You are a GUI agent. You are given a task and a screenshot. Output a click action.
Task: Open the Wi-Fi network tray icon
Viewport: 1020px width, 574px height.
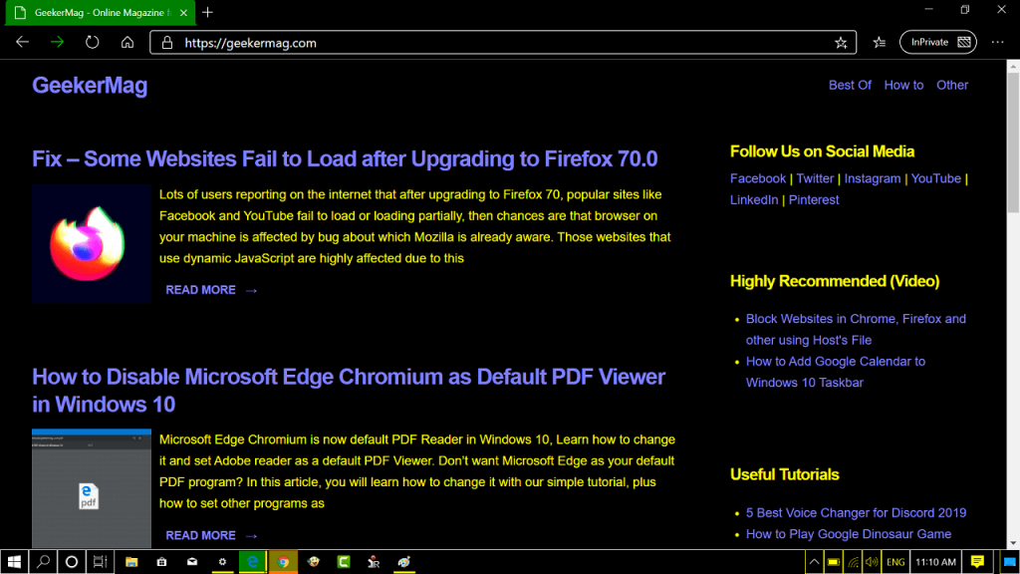(853, 562)
